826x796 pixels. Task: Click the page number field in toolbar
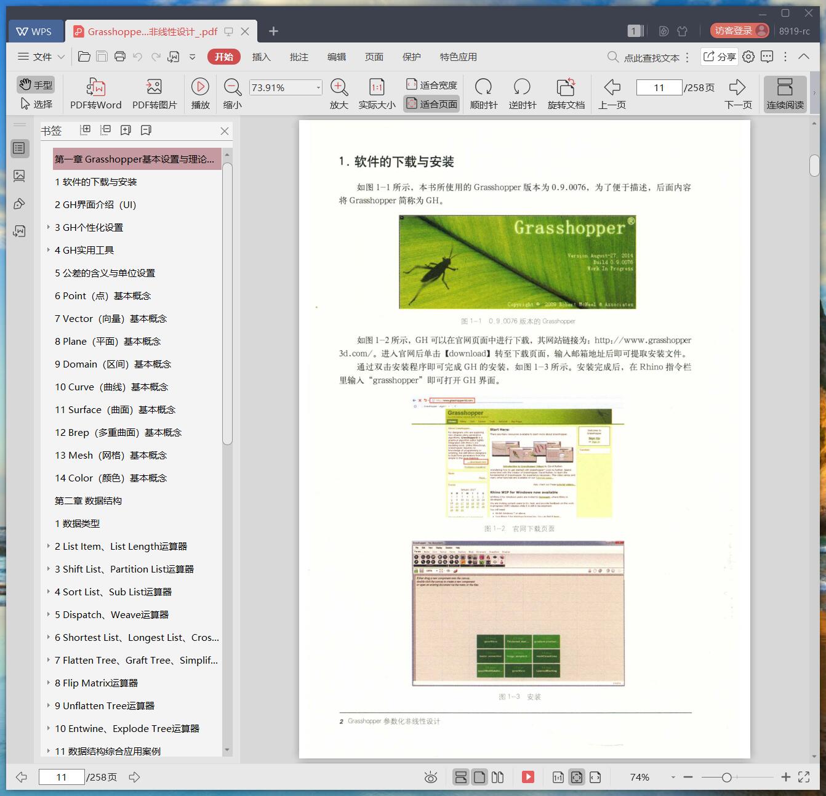pos(659,87)
